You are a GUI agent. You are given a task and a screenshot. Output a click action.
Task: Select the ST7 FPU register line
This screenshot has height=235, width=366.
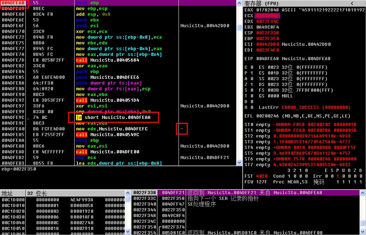(x=298, y=165)
